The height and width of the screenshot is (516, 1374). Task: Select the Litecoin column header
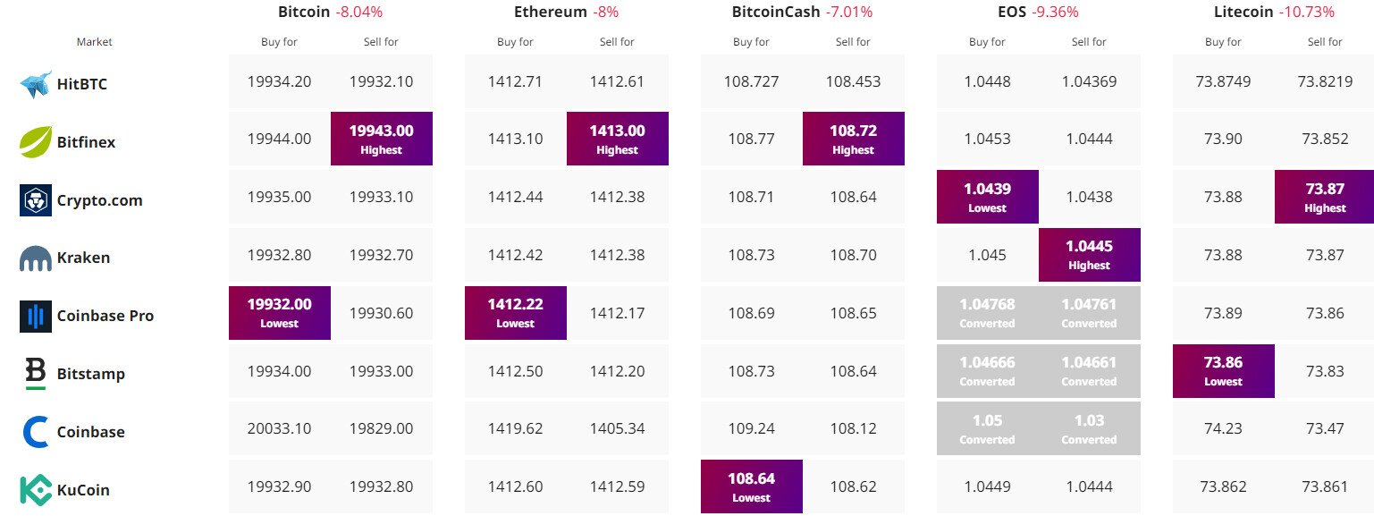(x=1251, y=13)
